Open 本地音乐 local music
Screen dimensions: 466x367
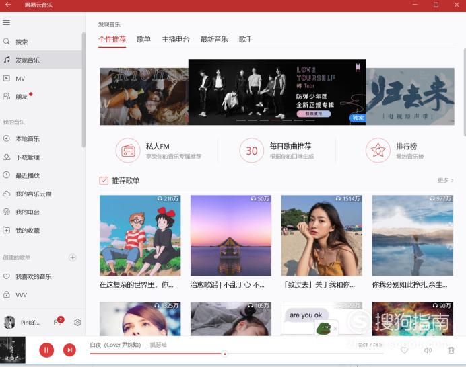(40, 138)
